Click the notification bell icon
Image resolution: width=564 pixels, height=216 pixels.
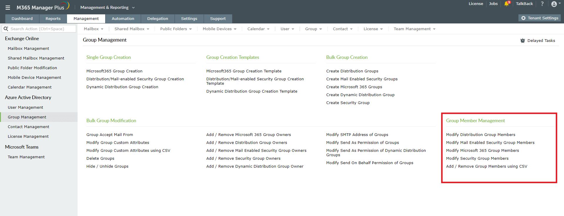[506, 4]
